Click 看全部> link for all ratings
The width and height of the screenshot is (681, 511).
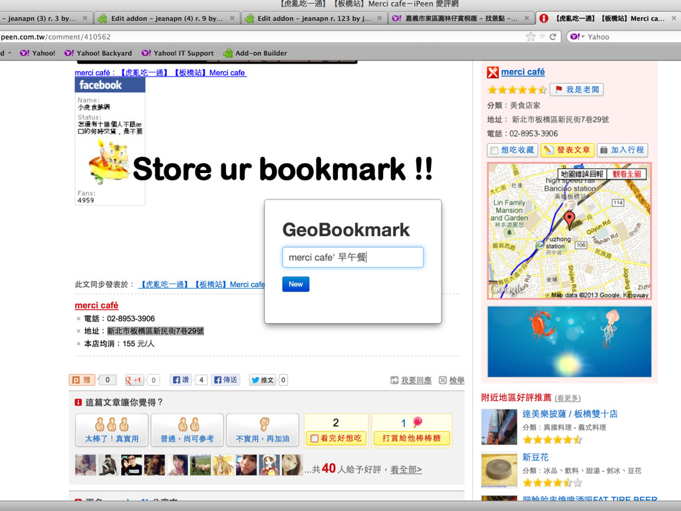point(406,470)
